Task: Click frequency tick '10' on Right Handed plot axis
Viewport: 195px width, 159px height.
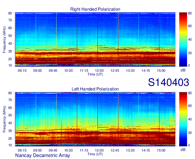Action: coord(10,65)
